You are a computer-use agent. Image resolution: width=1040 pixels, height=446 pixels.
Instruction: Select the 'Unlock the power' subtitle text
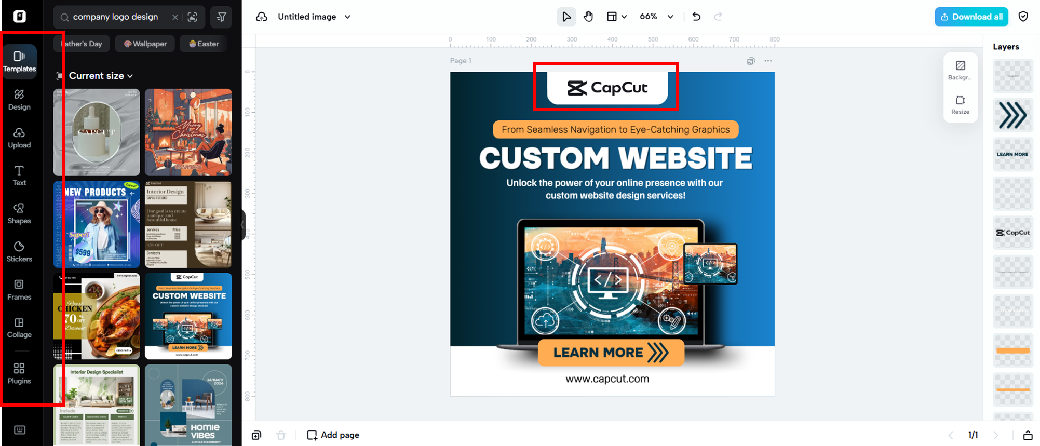click(x=615, y=189)
